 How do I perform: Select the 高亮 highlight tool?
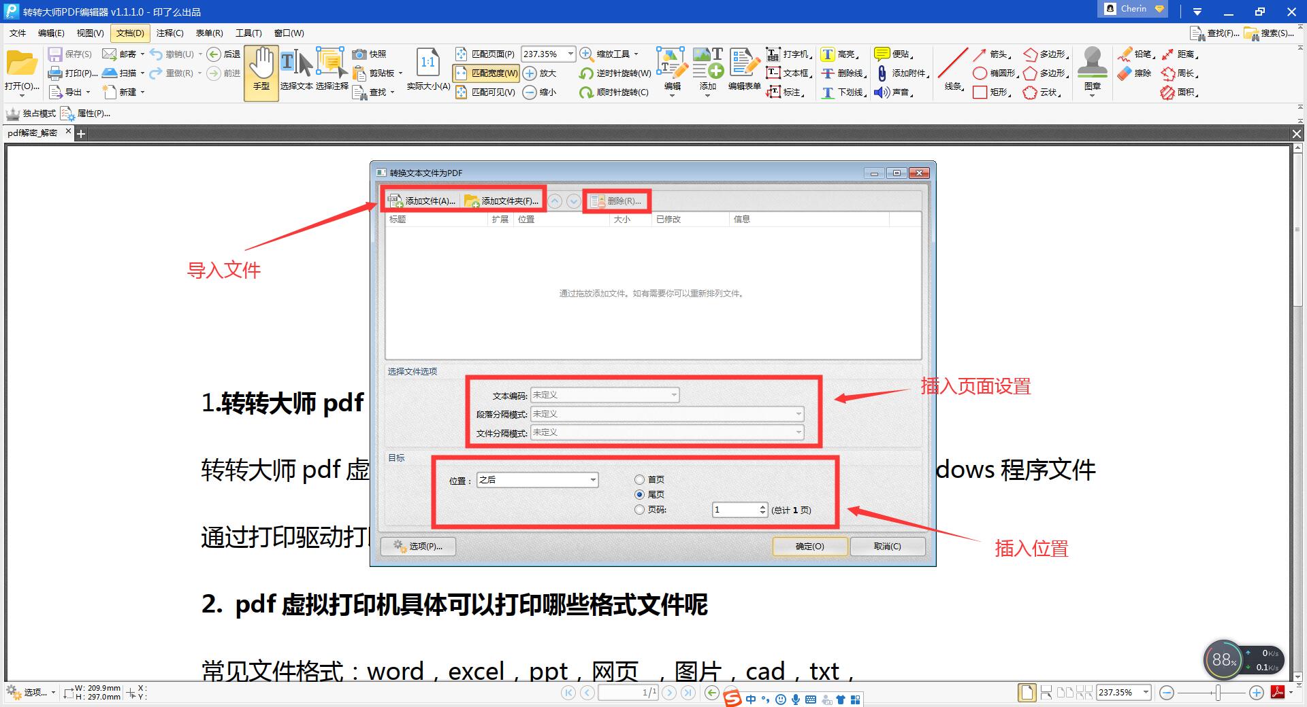coord(840,54)
